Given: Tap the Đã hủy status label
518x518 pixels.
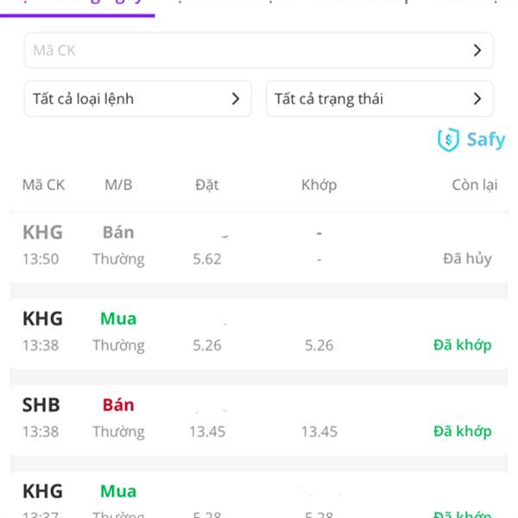Looking at the screenshot, I should [467, 259].
